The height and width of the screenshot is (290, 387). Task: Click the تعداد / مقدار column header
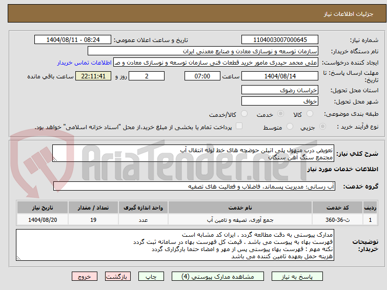93,208
